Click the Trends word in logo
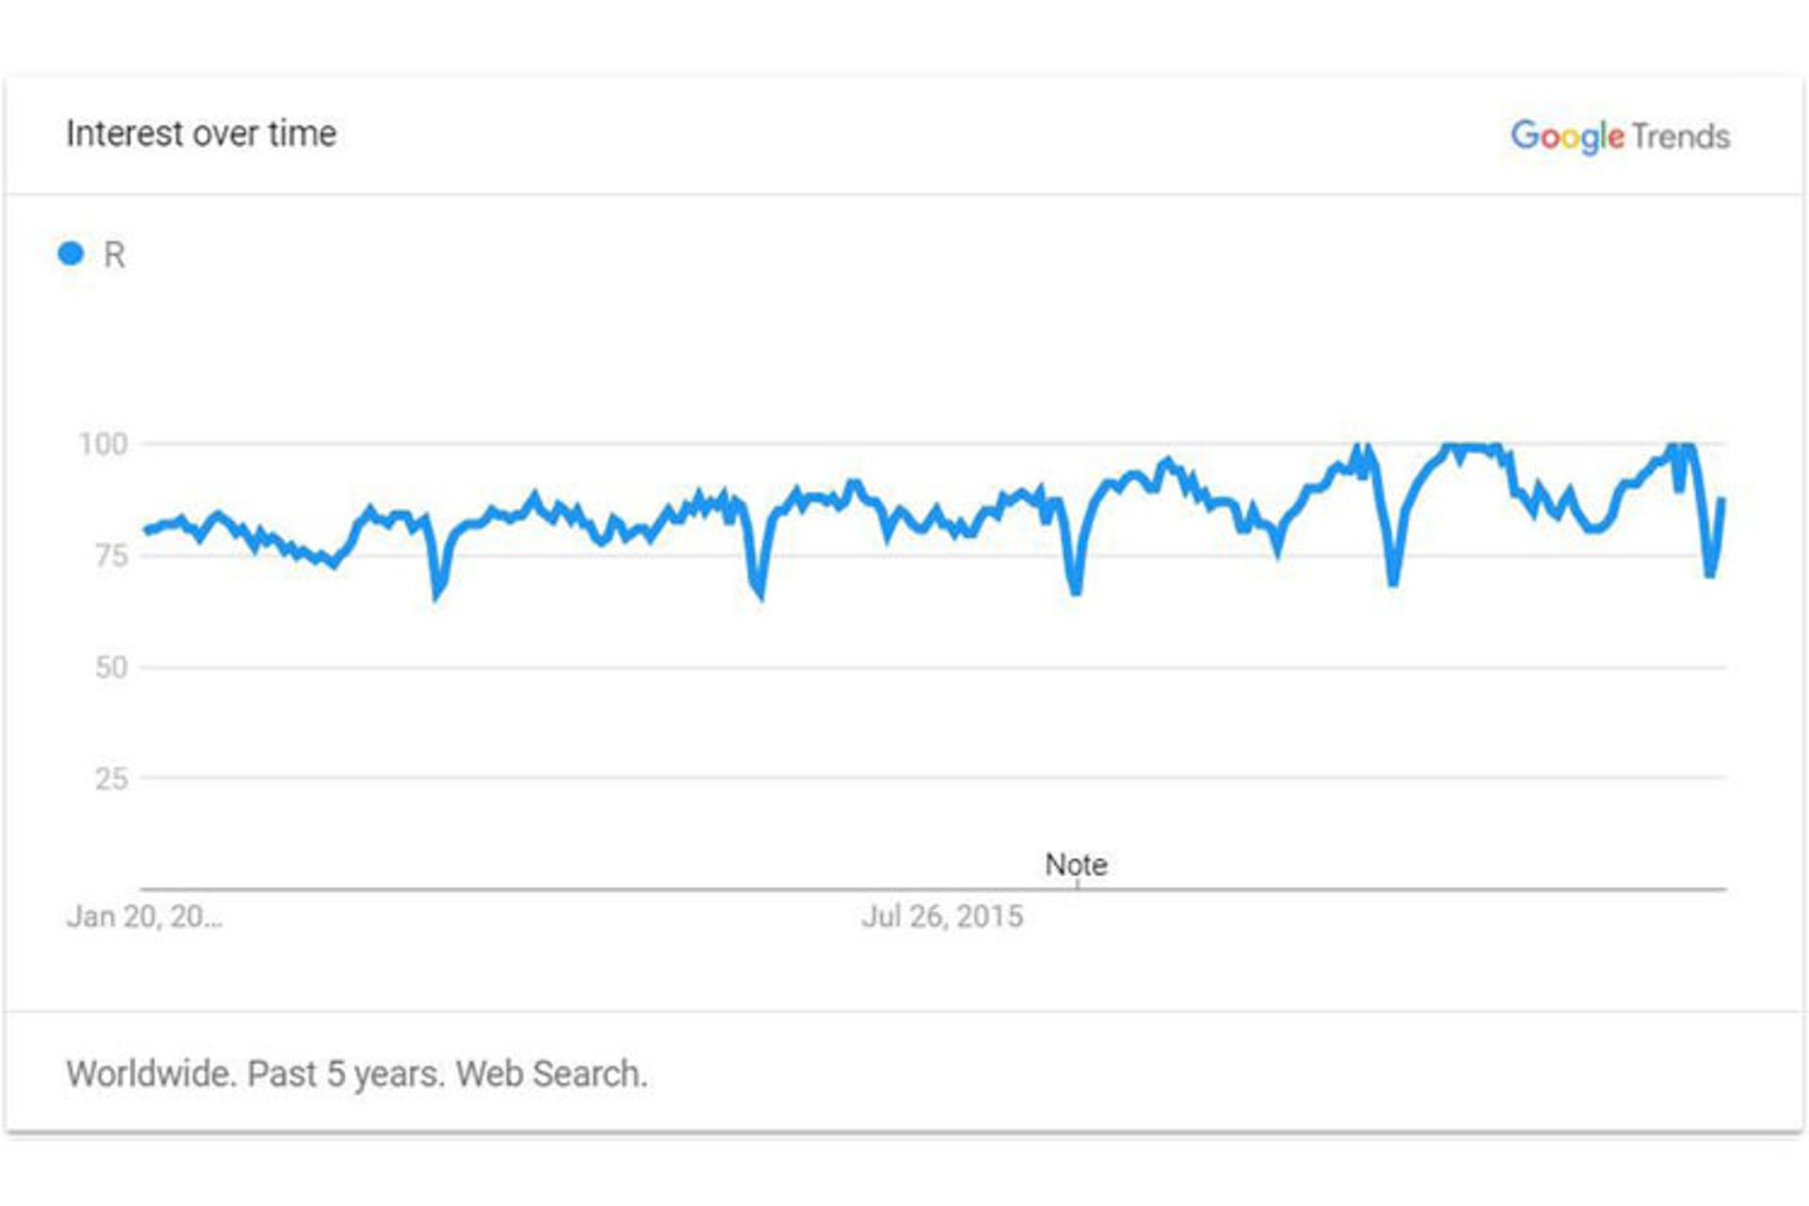 [x=1681, y=137]
